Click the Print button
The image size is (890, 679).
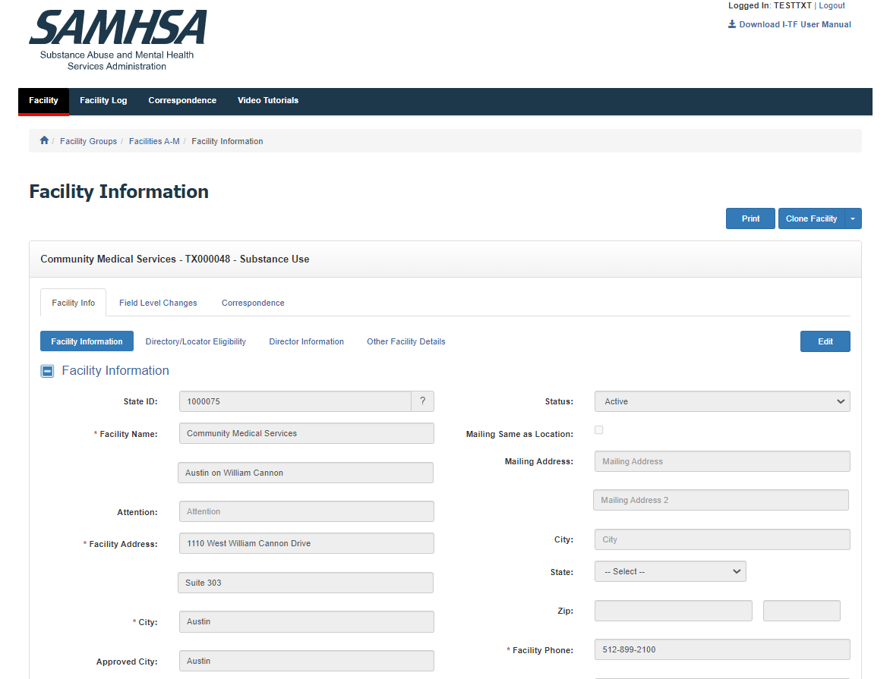(x=750, y=218)
